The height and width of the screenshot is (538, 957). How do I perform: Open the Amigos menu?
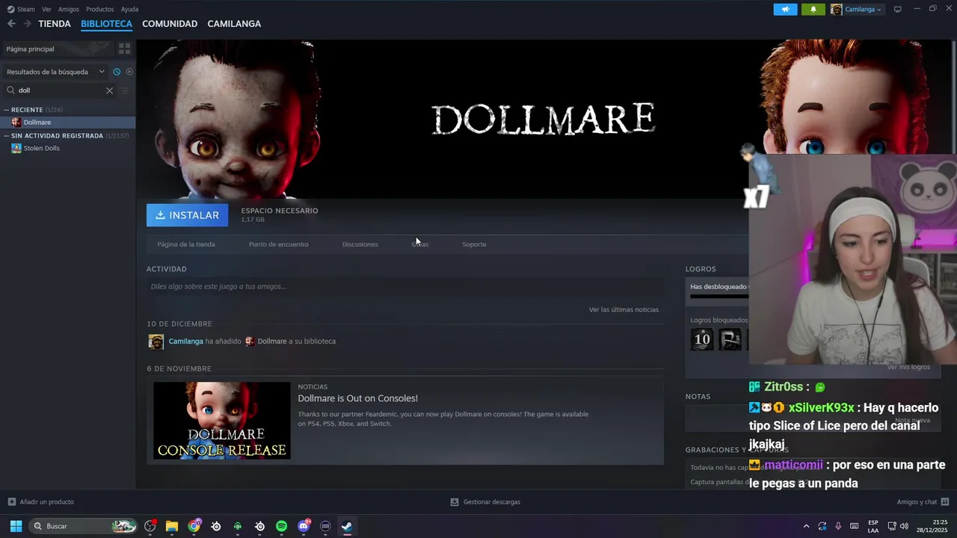(x=69, y=9)
